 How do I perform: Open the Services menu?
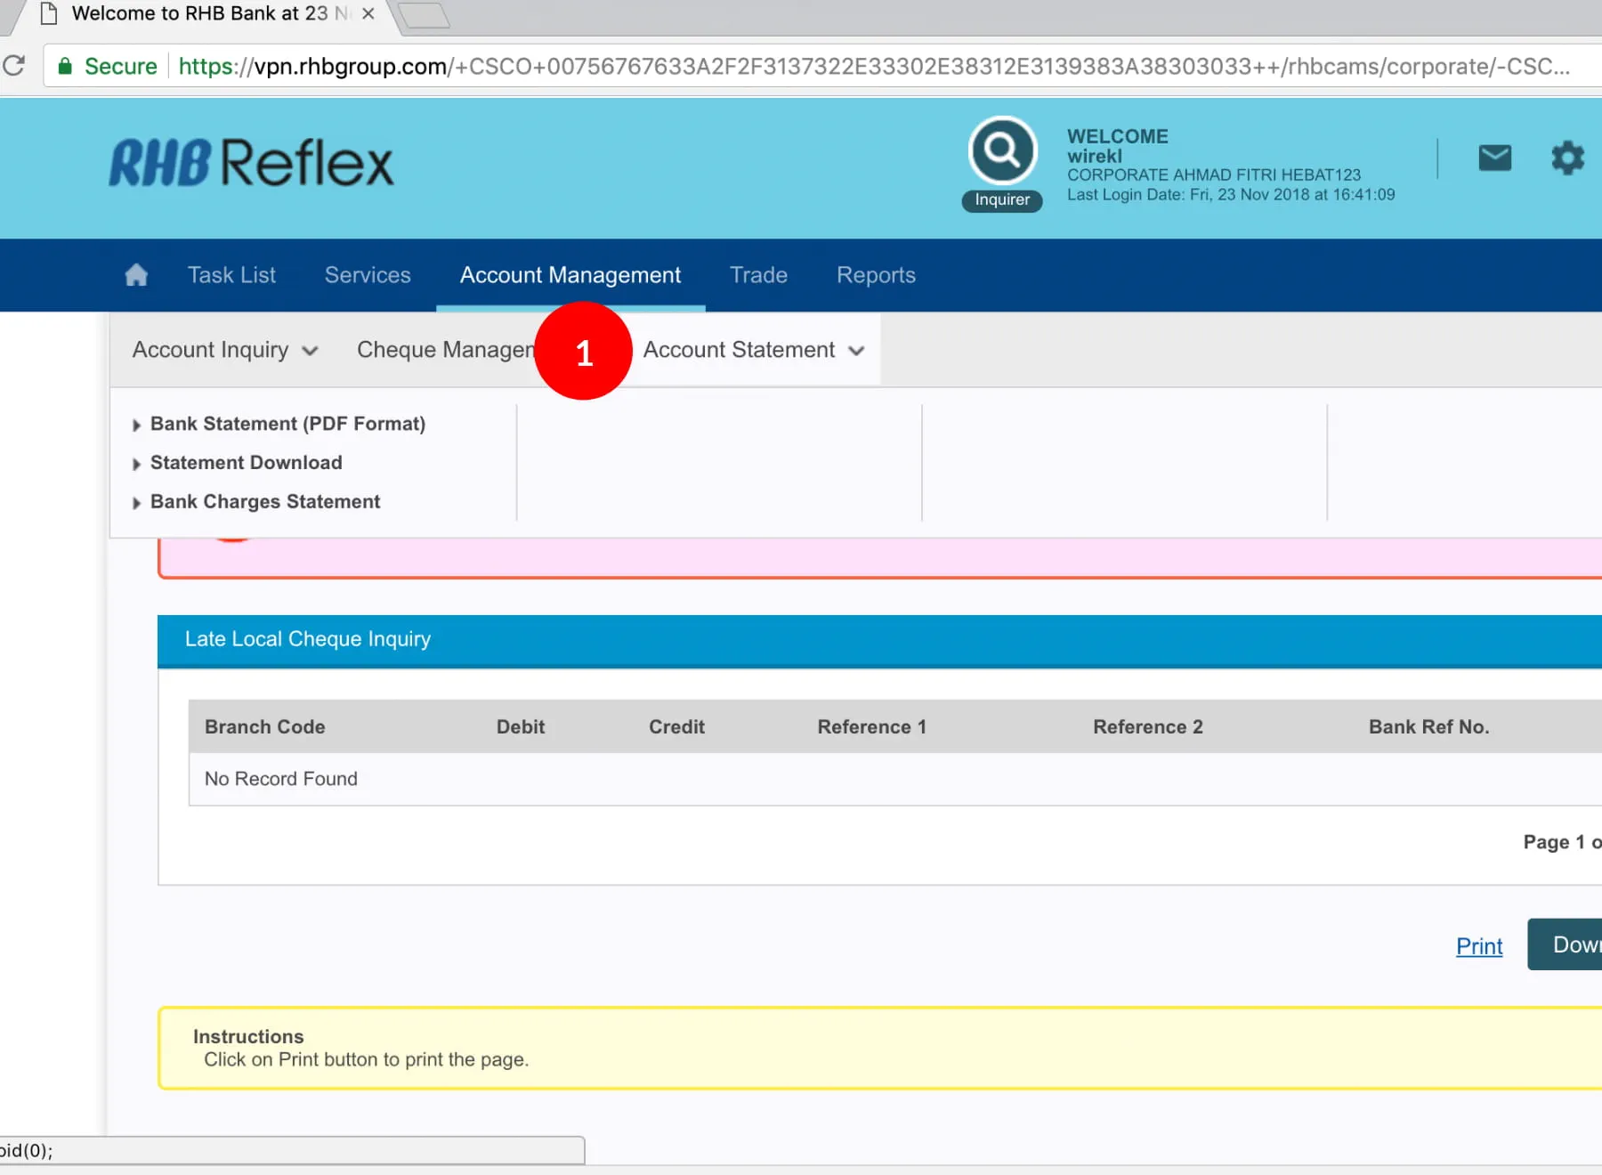(x=368, y=275)
